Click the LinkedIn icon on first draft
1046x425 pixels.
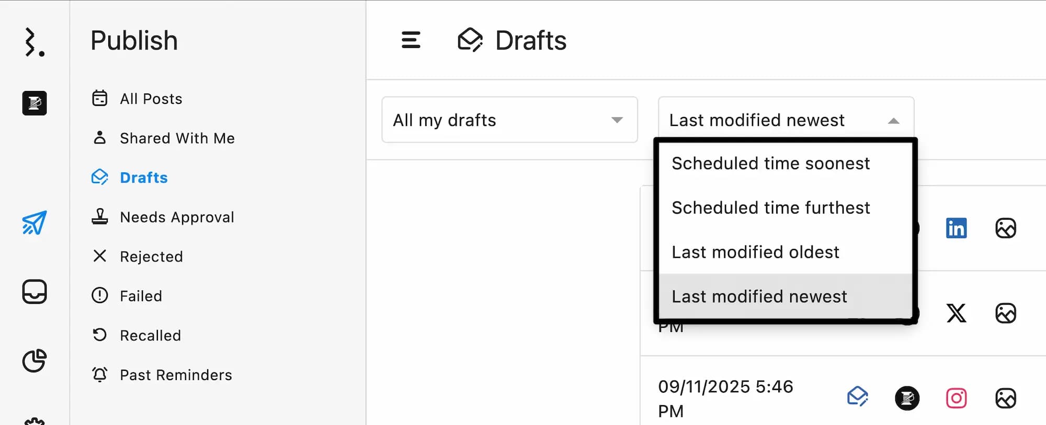tap(956, 228)
